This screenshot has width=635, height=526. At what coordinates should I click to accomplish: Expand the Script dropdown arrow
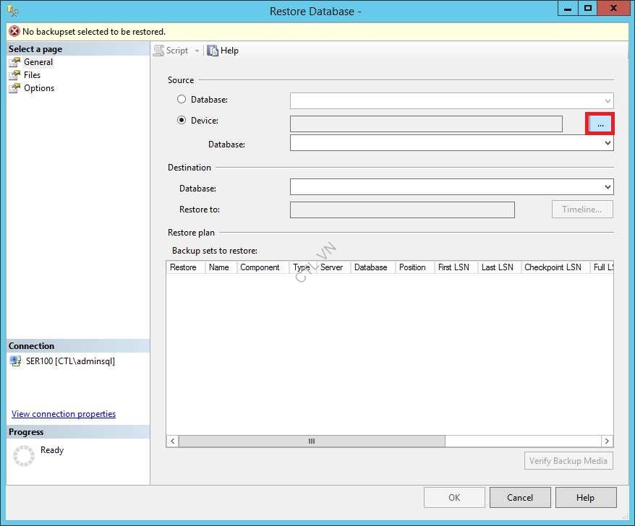pos(197,50)
